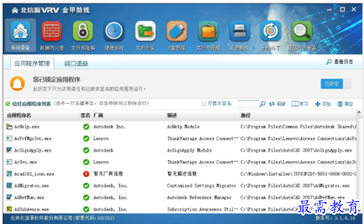Click the orange bell alert icon

17,83
